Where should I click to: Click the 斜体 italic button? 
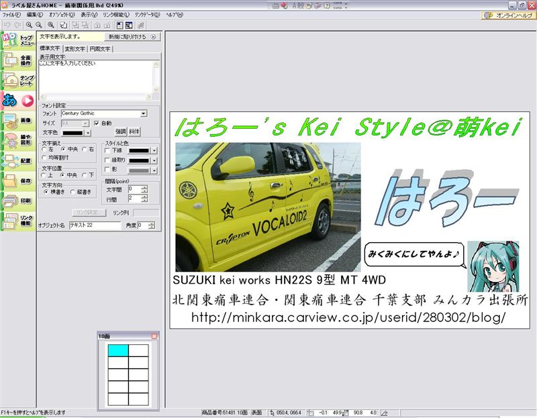(x=134, y=132)
